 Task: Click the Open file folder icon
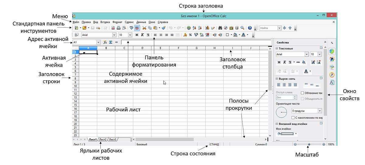pos(84,28)
